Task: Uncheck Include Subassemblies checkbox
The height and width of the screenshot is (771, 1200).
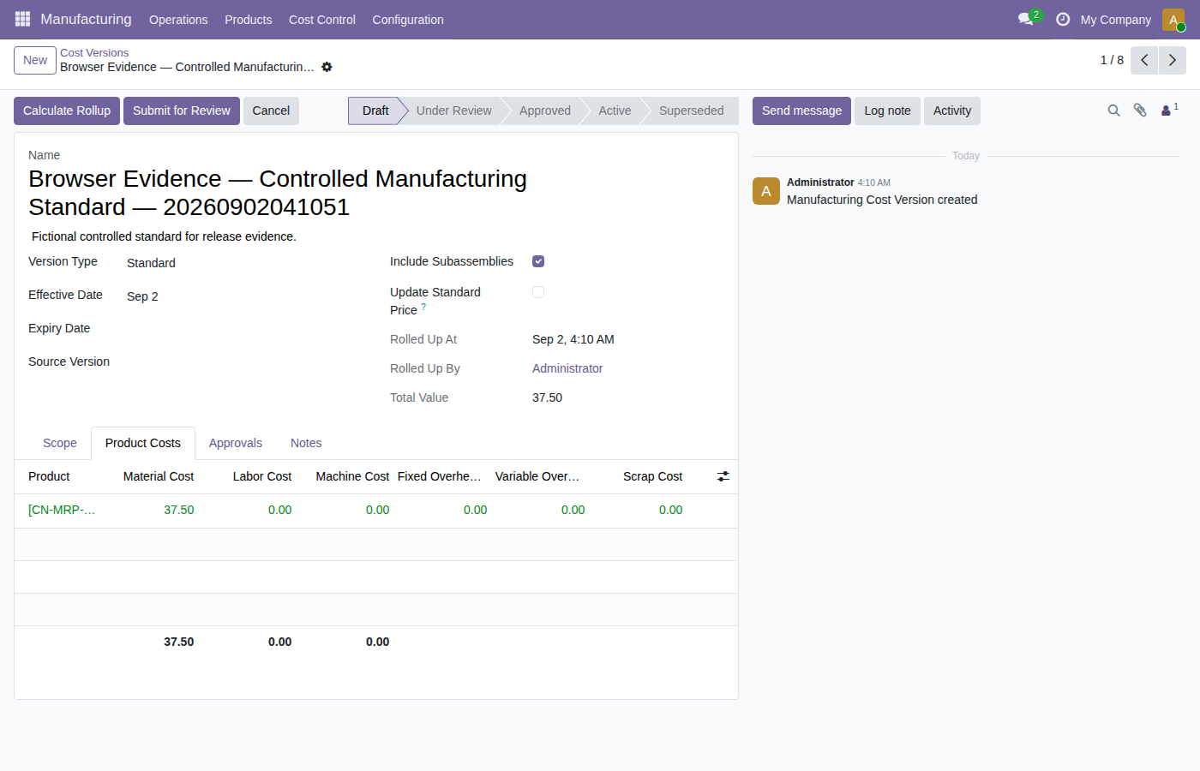Action: pyautogui.click(x=538, y=261)
